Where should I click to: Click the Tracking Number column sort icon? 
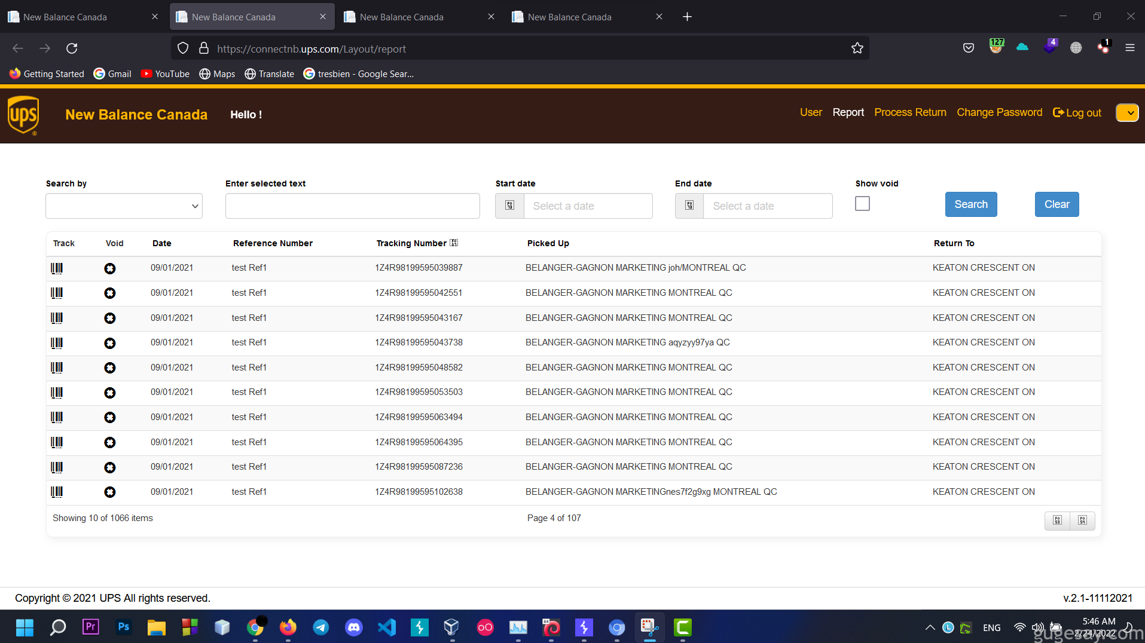454,243
